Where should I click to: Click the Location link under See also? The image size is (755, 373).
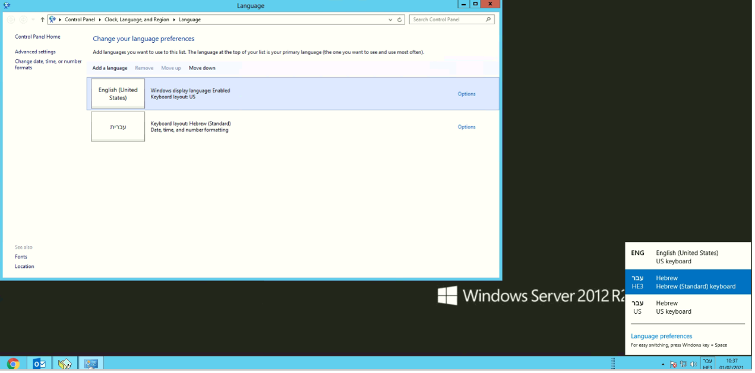24,266
